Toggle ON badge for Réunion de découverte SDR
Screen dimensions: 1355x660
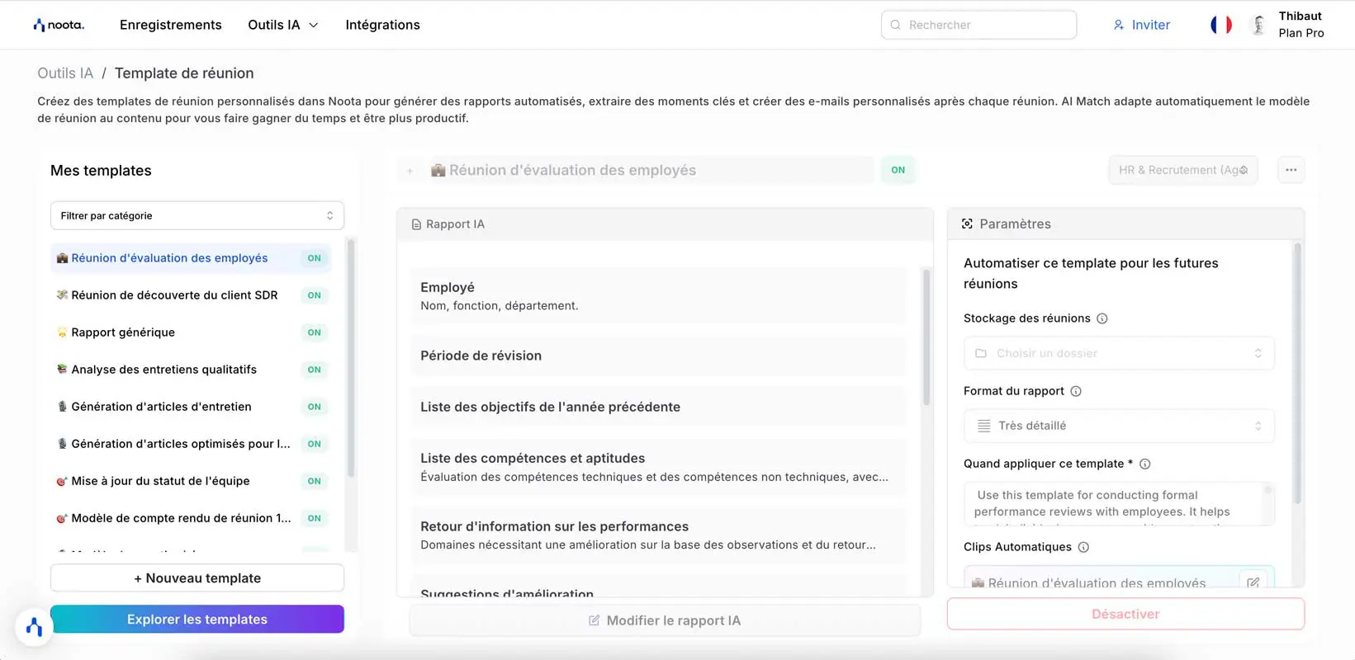(314, 295)
